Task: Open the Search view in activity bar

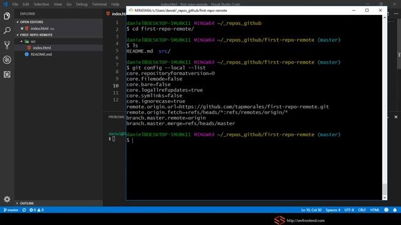Action: pyautogui.click(x=7, y=31)
